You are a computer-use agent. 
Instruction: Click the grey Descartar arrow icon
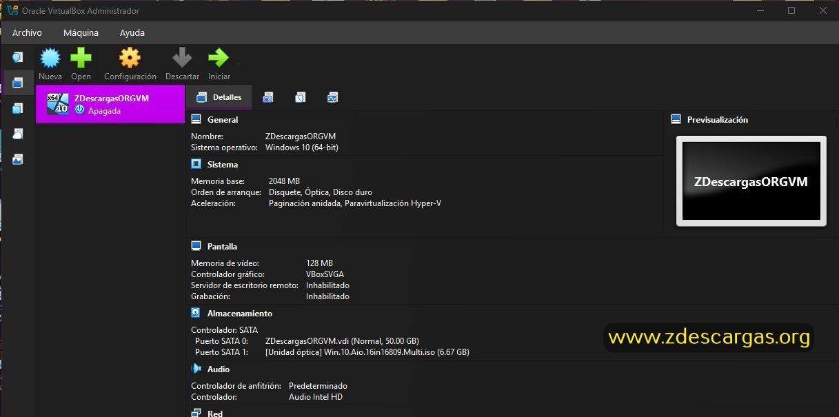(x=182, y=57)
